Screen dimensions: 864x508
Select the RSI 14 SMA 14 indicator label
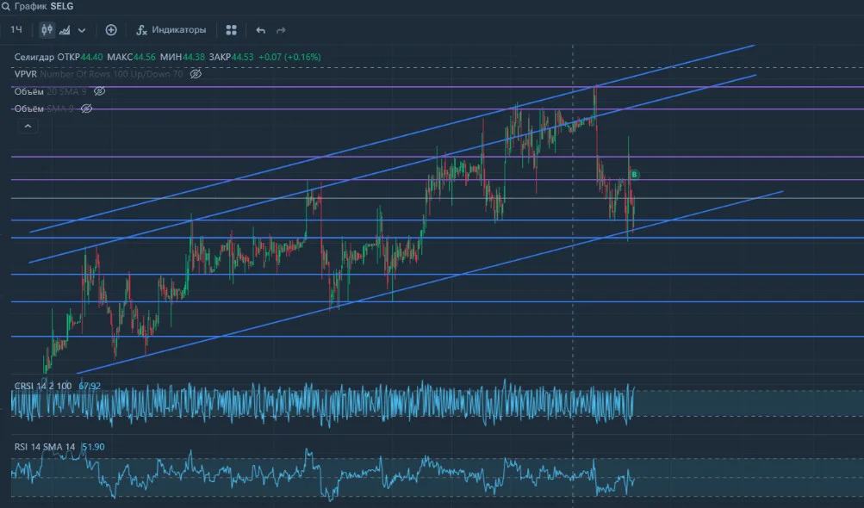coord(45,447)
